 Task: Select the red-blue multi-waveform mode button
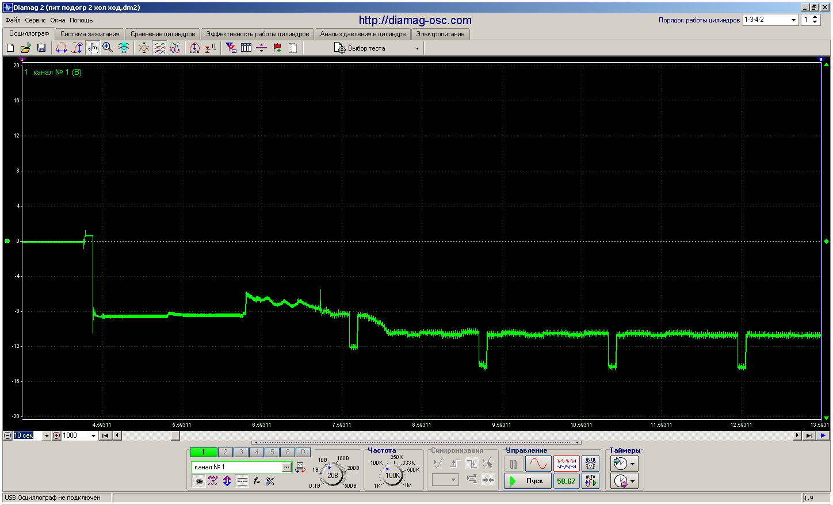point(566,464)
